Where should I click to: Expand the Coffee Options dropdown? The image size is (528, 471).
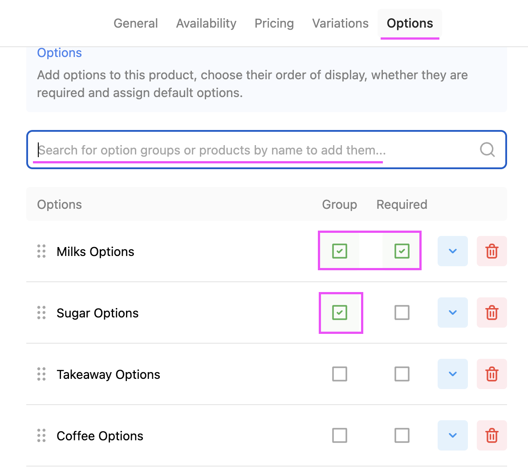[x=452, y=435]
